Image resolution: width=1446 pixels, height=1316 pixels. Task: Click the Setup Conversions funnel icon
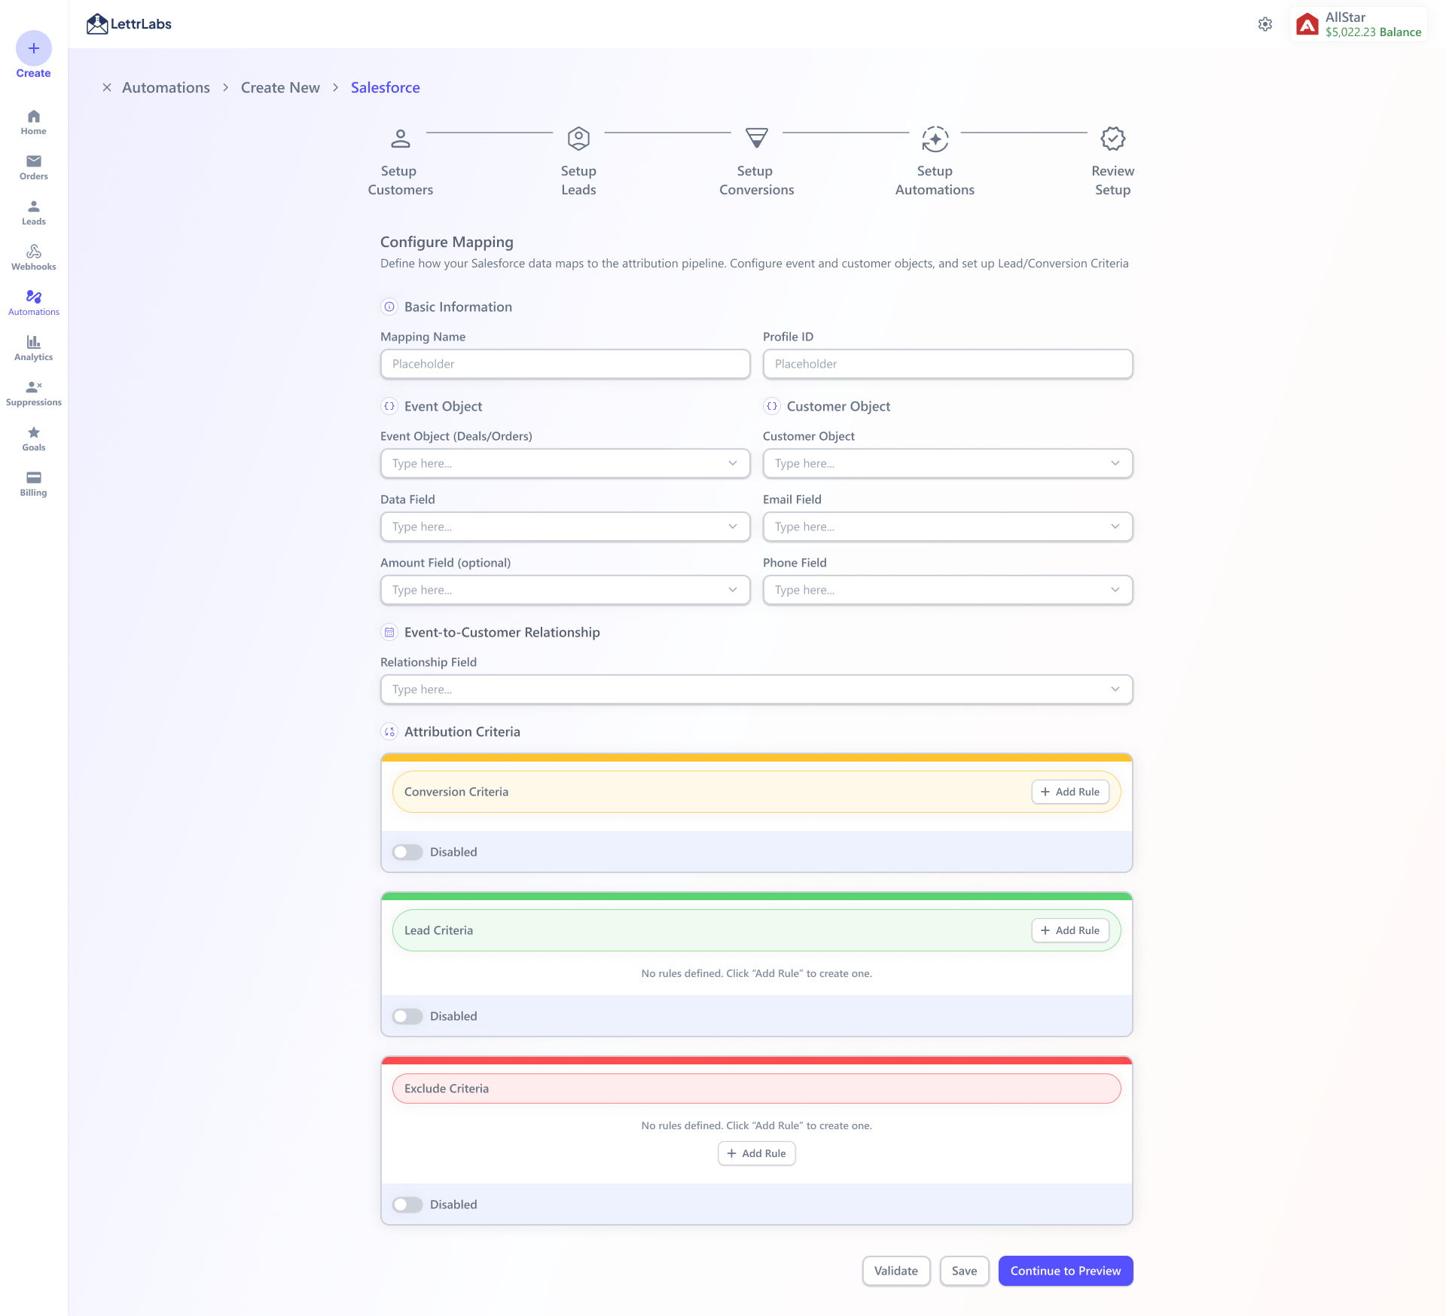coord(756,138)
